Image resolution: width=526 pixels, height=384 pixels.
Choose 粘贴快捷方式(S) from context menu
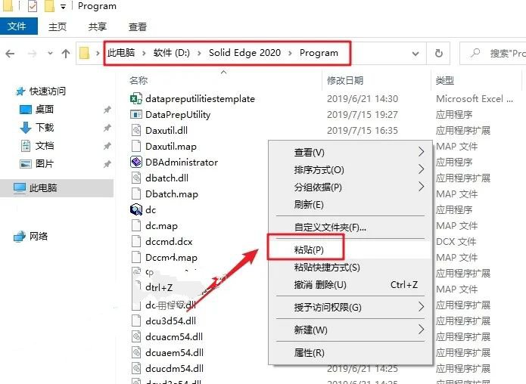[x=350, y=268]
